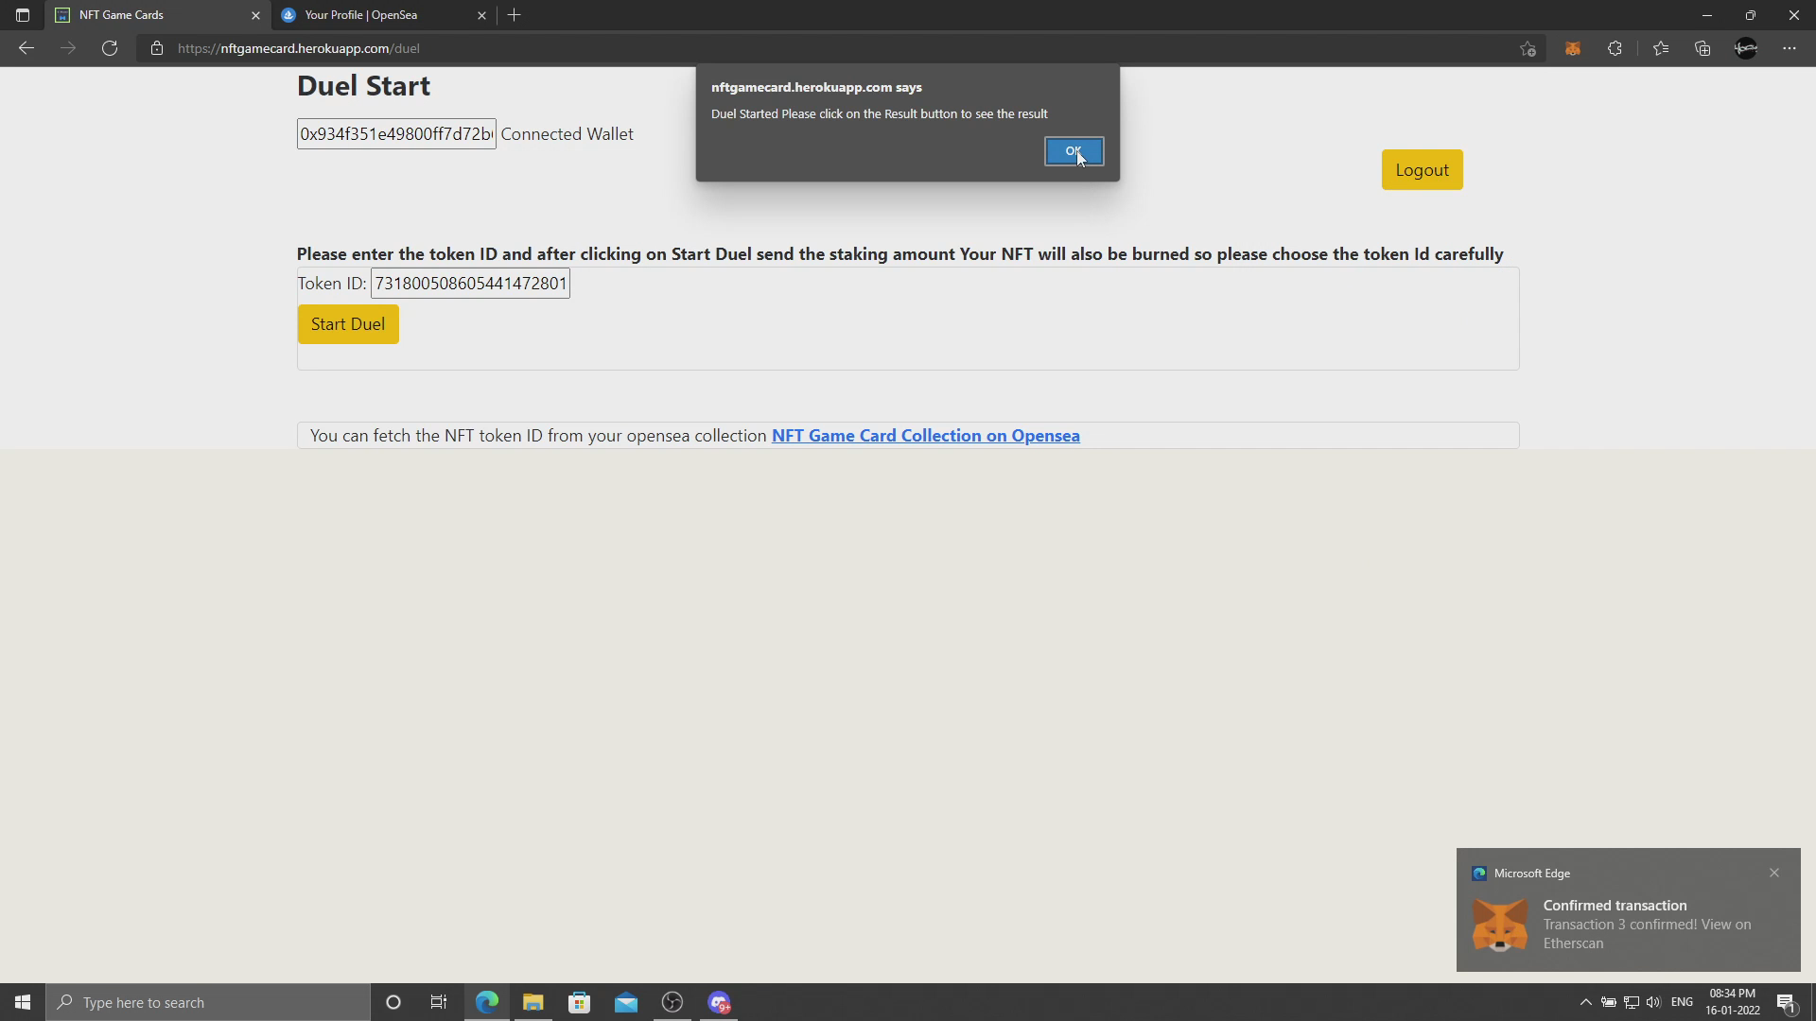This screenshot has height=1021, width=1816.
Task: Open the Windows Start menu
Action: [x=23, y=1002]
